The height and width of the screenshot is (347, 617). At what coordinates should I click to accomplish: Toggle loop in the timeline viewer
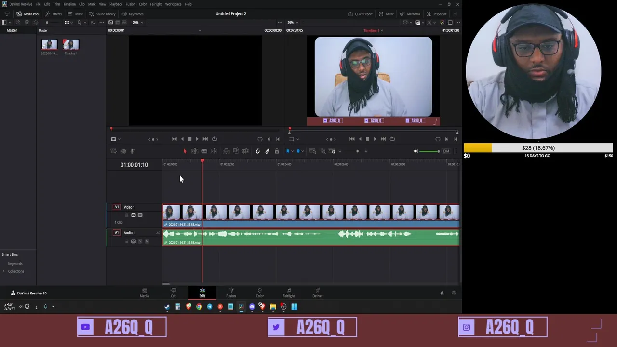[x=392, y=139]
